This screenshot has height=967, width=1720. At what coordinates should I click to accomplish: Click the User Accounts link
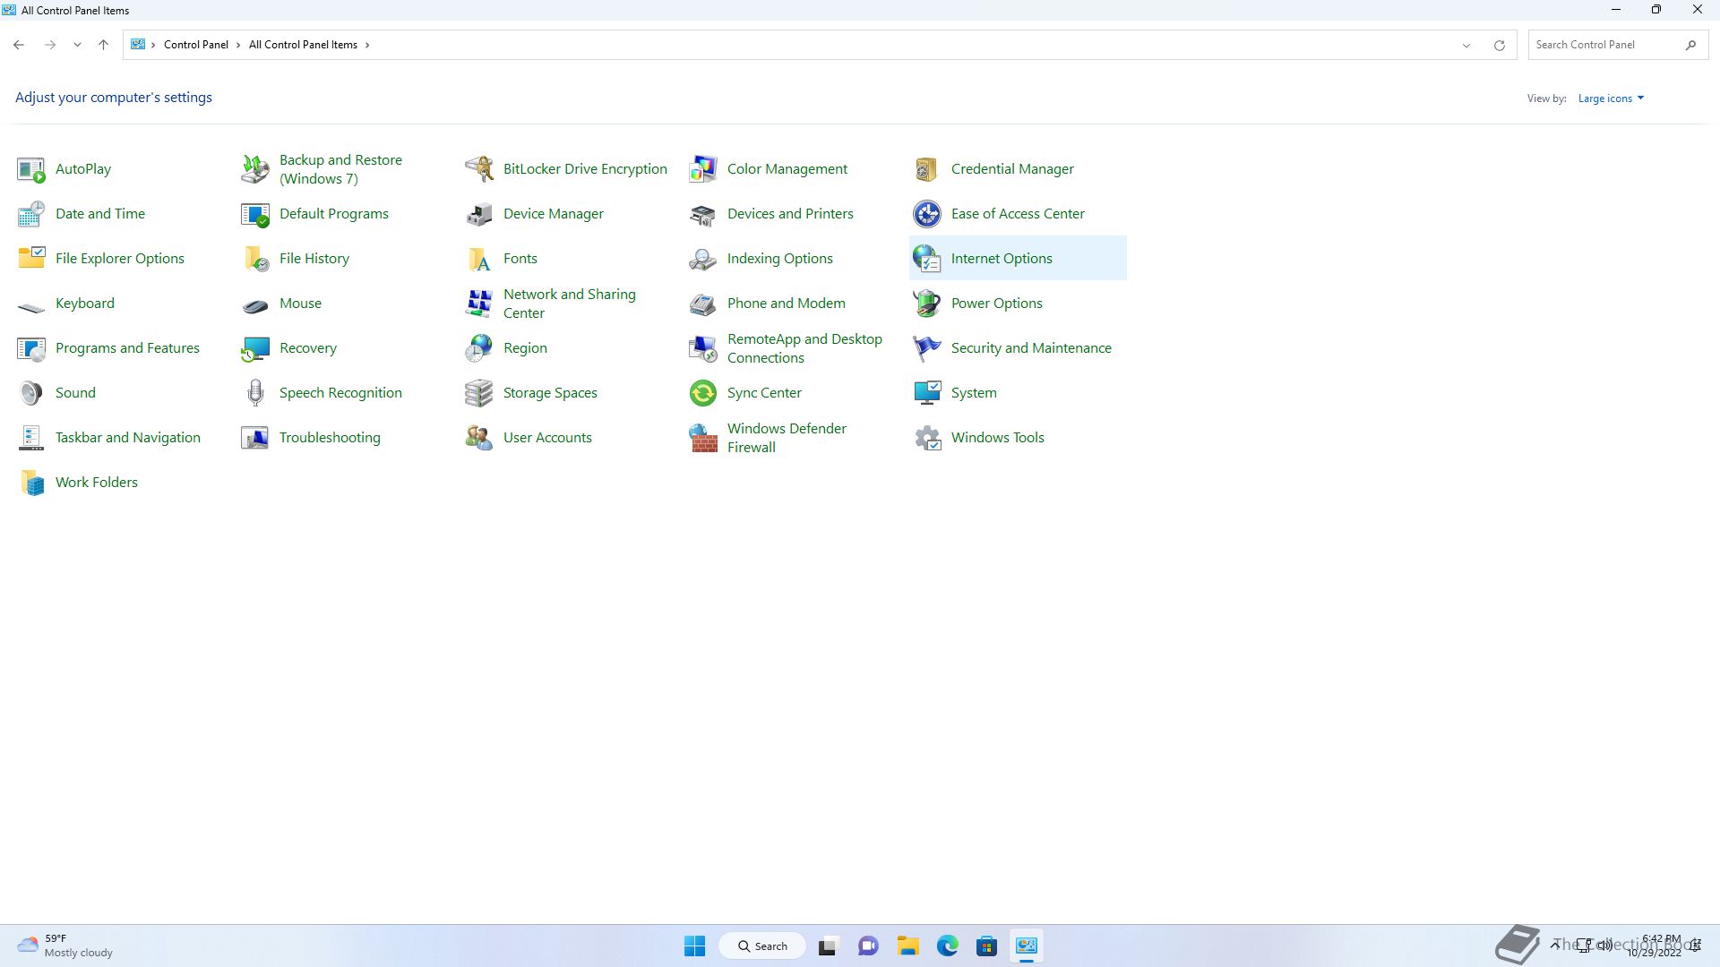click(x=547, y=438)
